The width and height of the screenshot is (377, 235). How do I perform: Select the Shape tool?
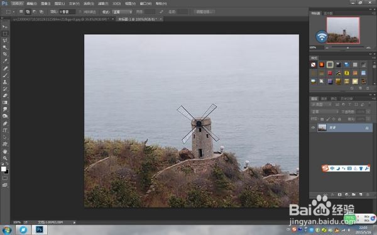pyautogui.click(x=5, y=144)
